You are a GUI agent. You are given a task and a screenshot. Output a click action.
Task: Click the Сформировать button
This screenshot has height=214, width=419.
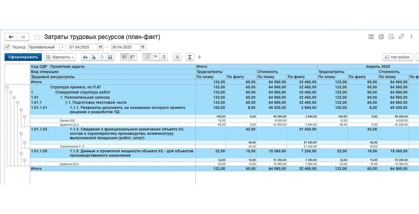pos(23,57)
